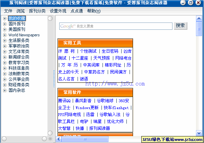
Task: Open the 十二星座 link
Action: (80, 58)
